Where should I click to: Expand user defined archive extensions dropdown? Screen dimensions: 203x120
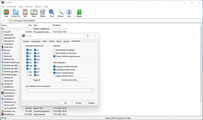click(92, 90)
